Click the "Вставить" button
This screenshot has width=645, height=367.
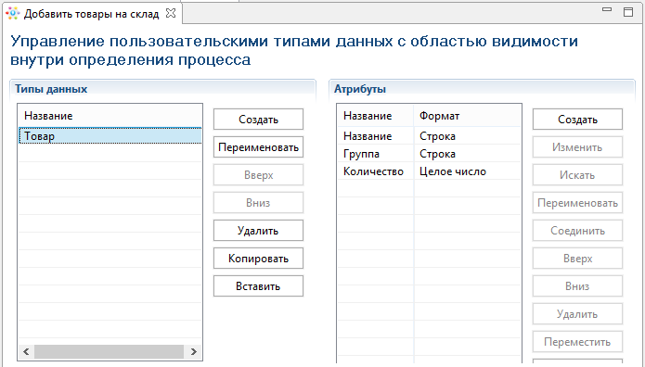(x=258, y=286)
